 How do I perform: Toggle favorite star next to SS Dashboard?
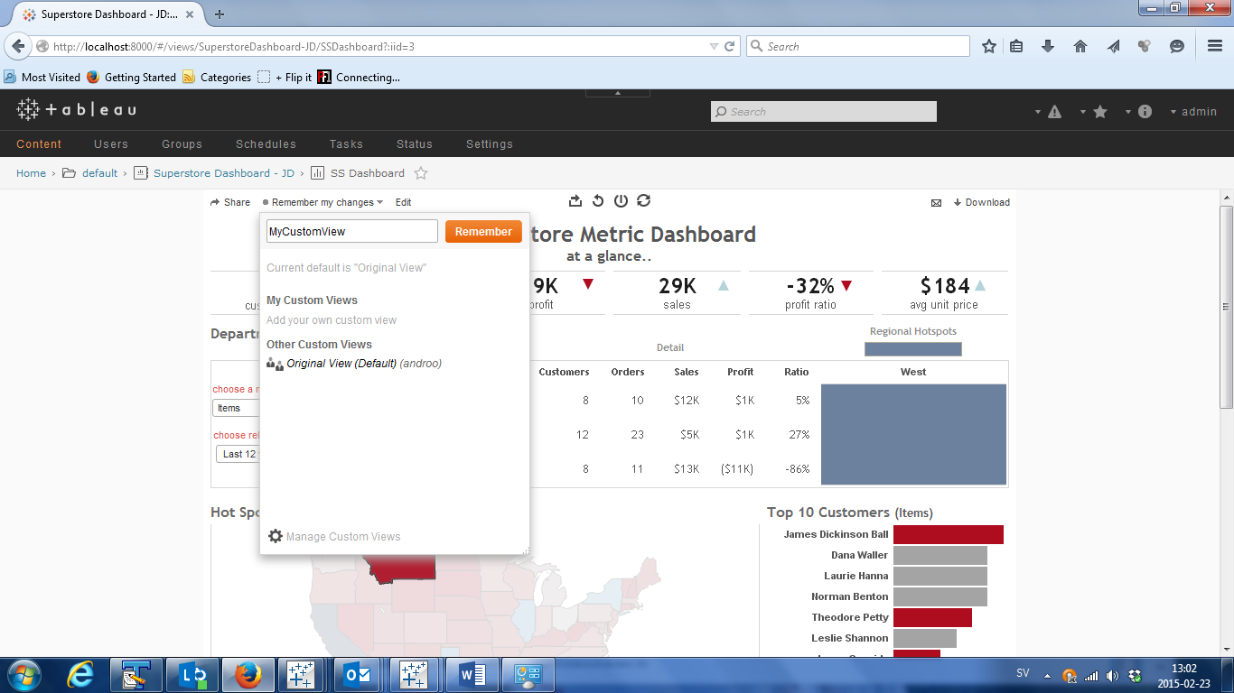[421, 173]
